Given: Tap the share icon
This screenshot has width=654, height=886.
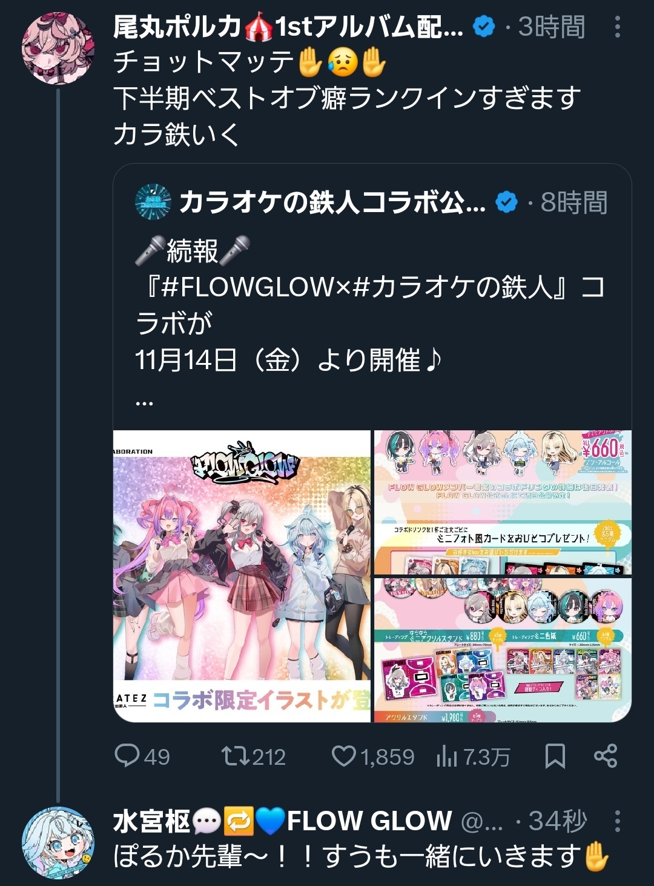Looking at the screenshot, I should coord(606,756).
